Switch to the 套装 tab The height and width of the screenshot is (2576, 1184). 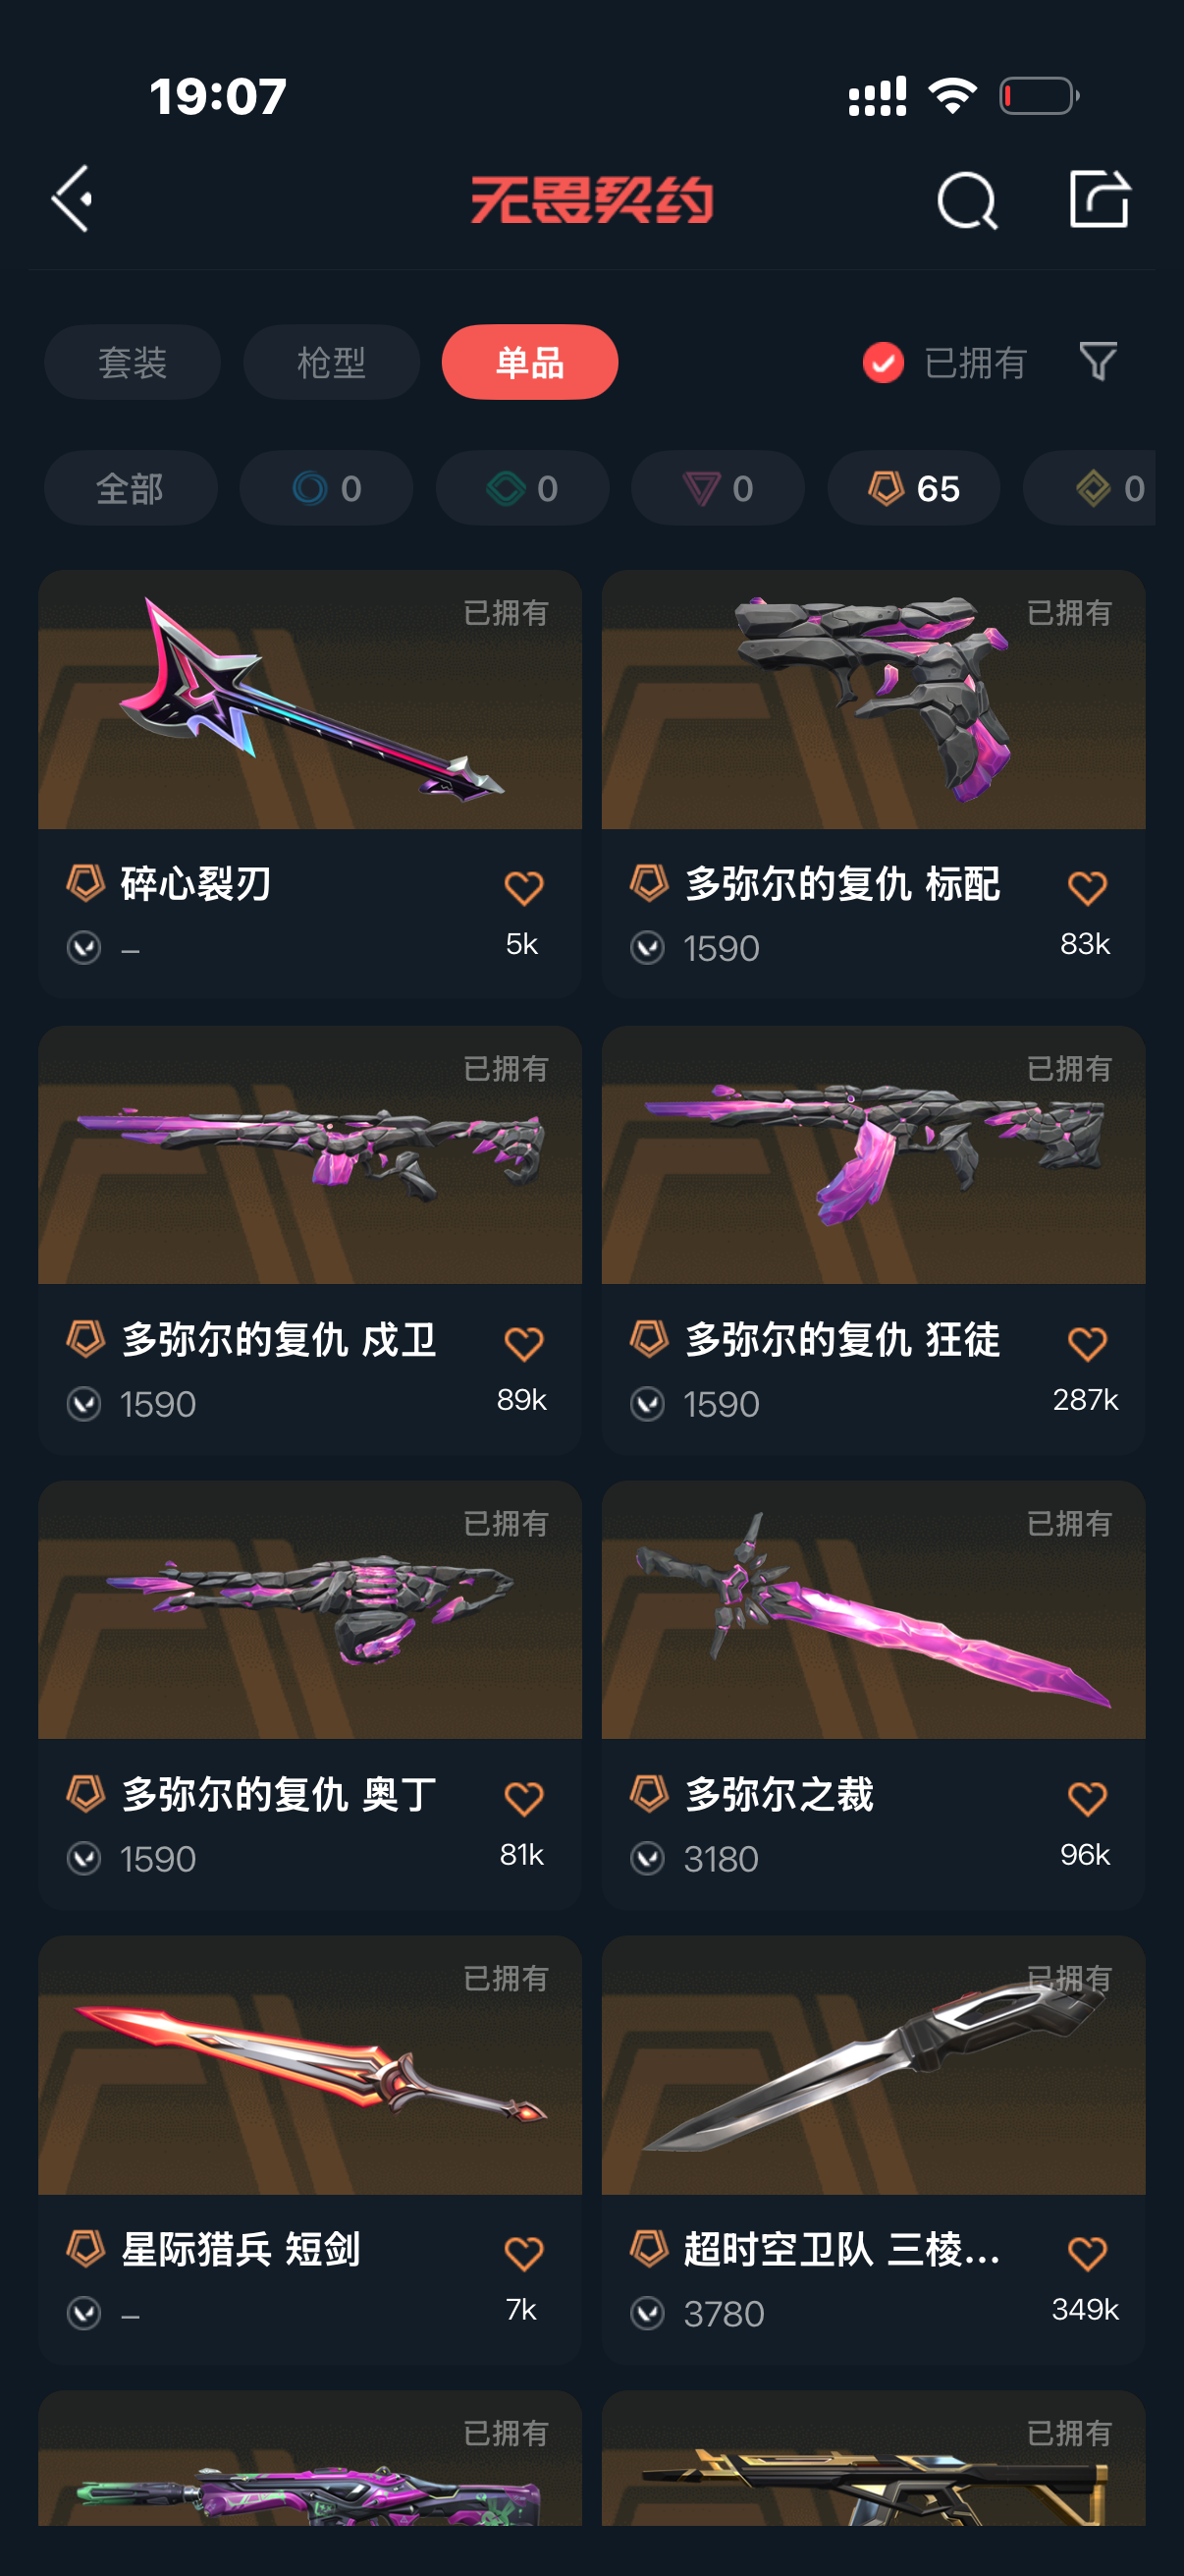point(132,362)
